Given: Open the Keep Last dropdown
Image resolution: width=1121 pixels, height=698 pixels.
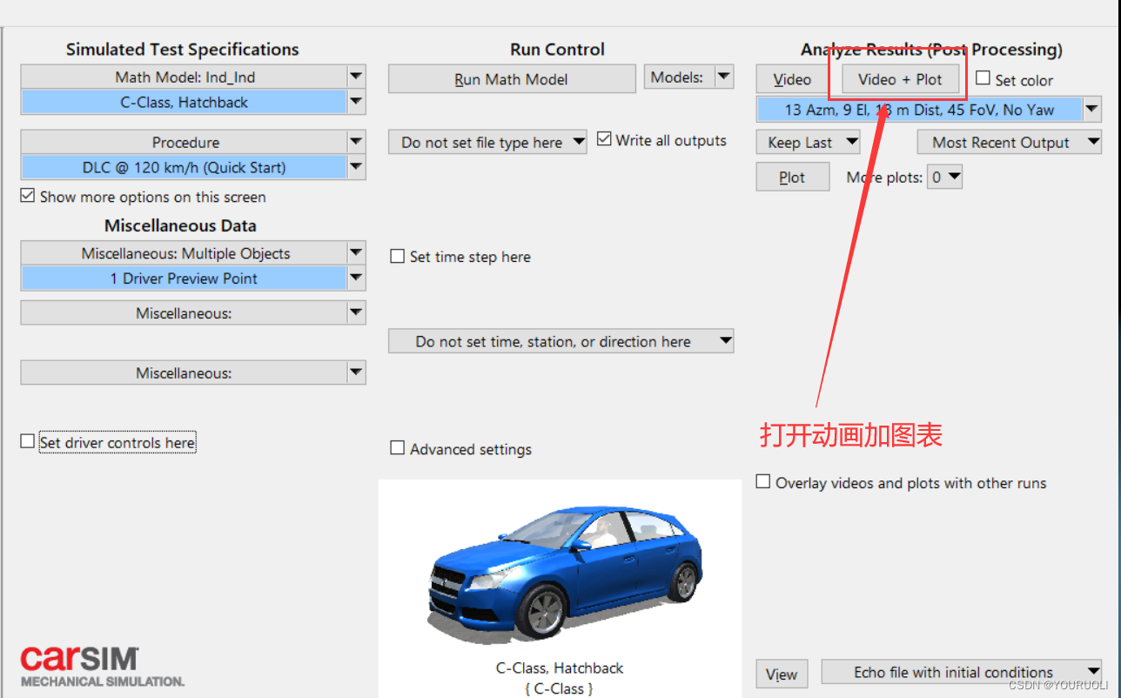Looking at the screenshot, I should coord(809,142).
